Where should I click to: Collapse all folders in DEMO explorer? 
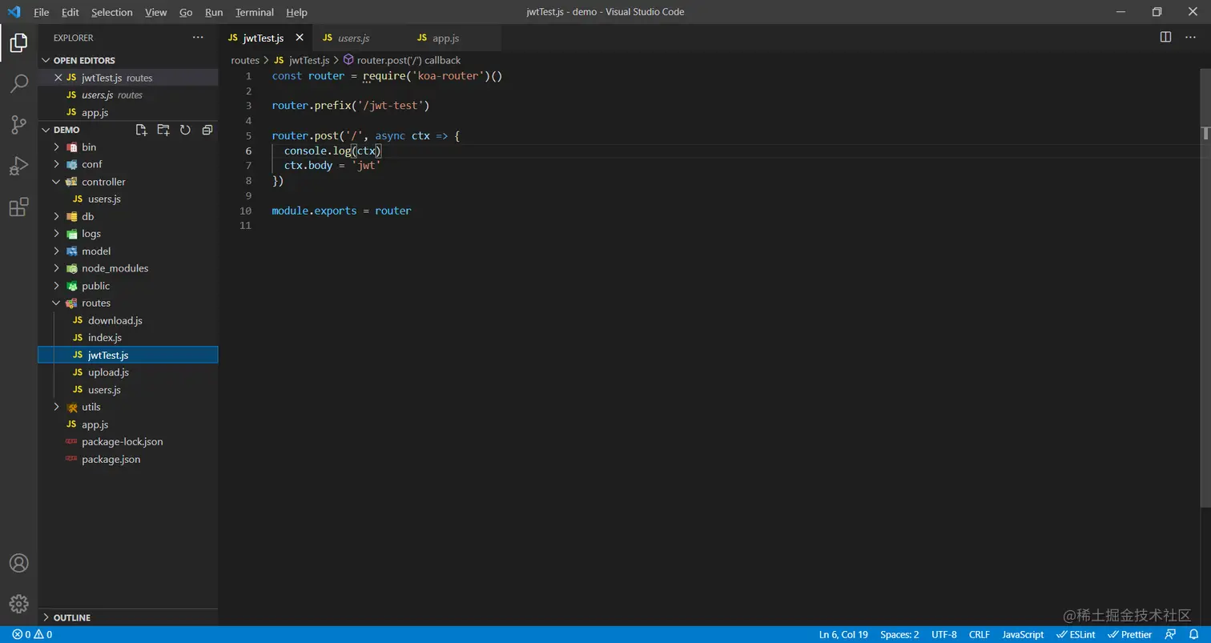pyautogui.click(x=207, y=130)
